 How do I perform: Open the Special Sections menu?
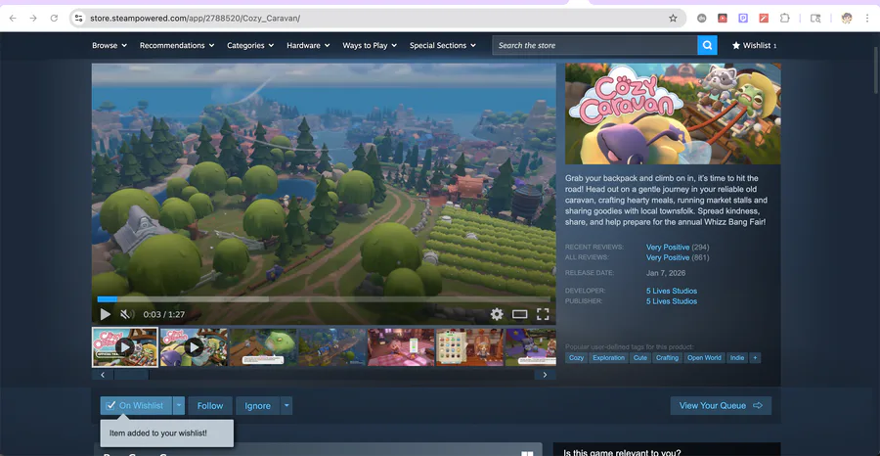coord(443,45)
